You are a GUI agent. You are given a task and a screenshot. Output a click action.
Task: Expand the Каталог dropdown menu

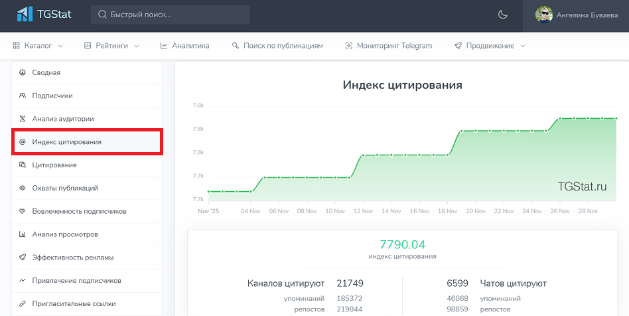click(x=38, y=46)
